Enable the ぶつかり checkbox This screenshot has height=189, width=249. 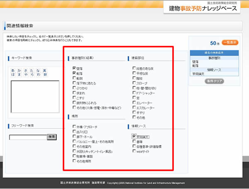(74, 88)
